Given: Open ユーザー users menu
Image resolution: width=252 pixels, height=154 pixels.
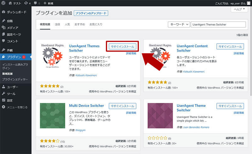Looking at the screenshot, I should click(16, 87).
